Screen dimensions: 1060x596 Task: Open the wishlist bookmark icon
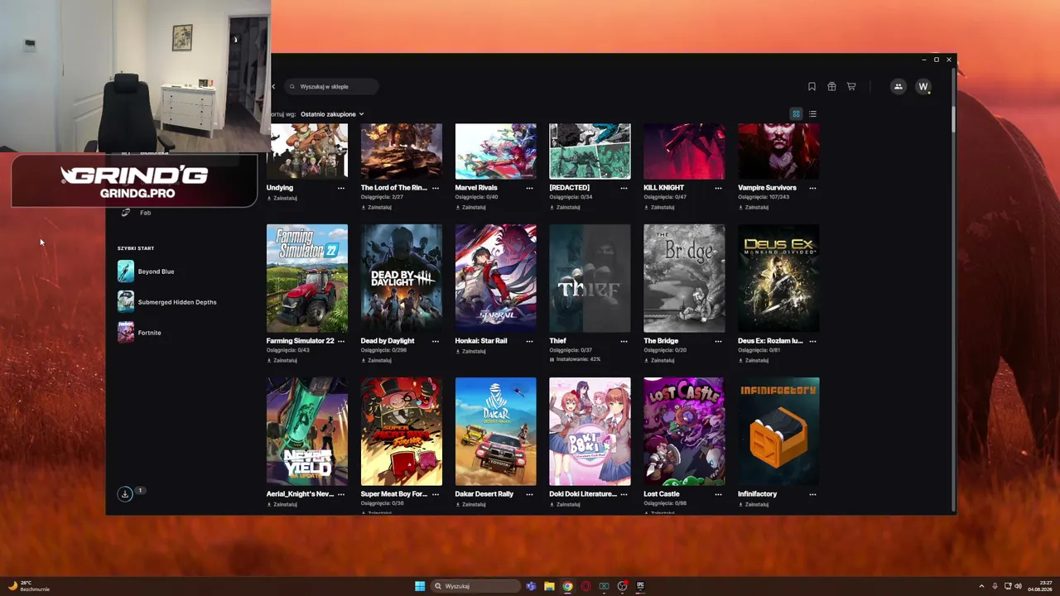tap(812, 86)
